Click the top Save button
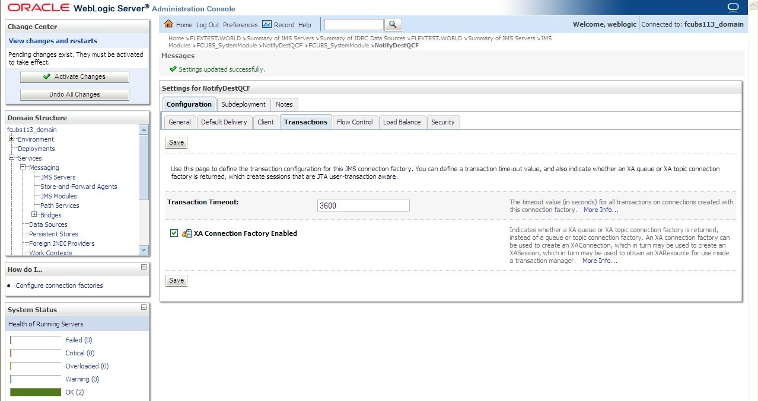The width and height of the screenshot is (758, 401). point(176,142)
